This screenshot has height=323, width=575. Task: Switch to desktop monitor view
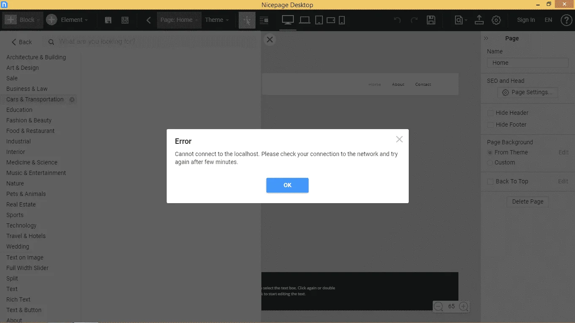[x=288, y=20]
